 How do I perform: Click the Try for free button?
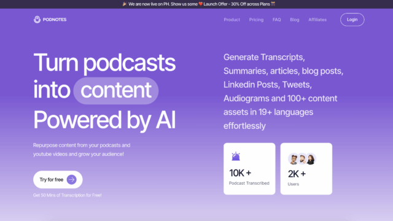click(58, 179)
